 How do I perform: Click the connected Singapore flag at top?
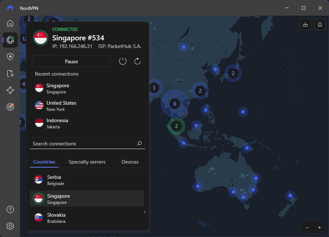point(41,38)
